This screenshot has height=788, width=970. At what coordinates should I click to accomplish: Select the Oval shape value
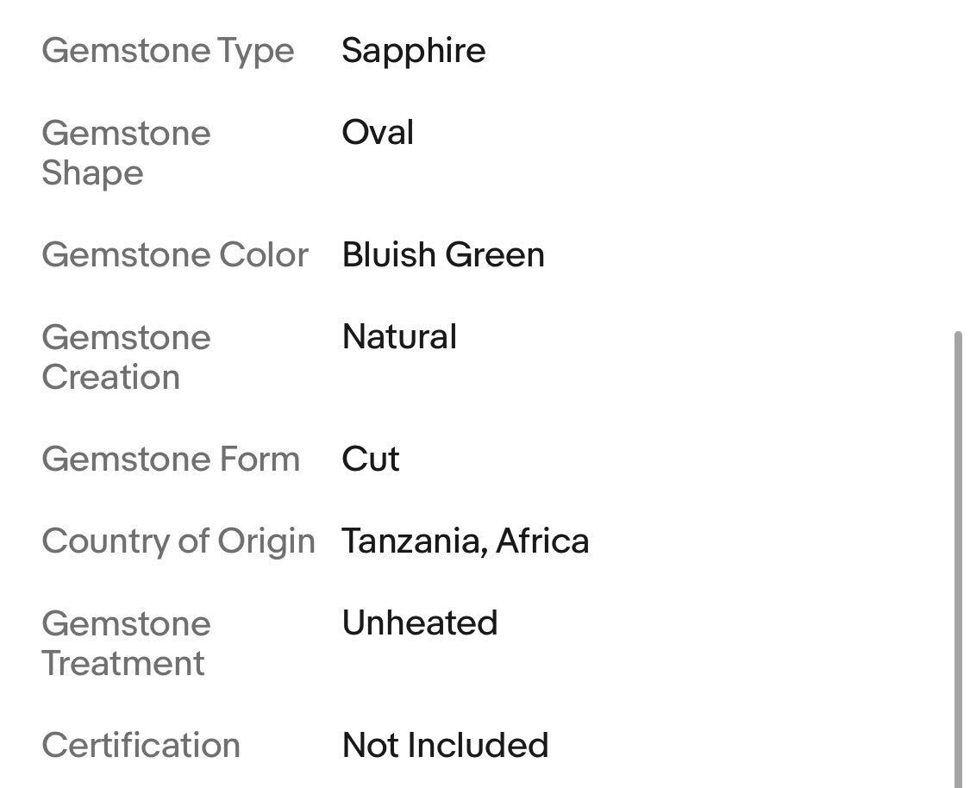[x=378, y=133]
